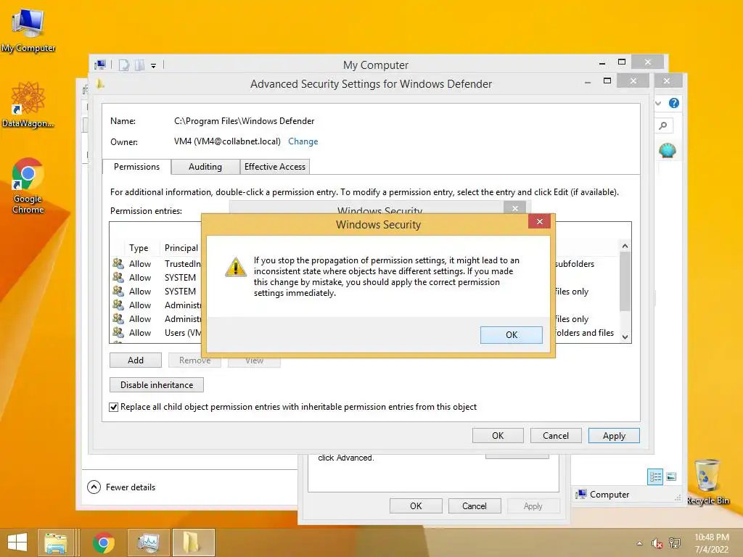Screen dimensions: 743x557
Task: Click user group icon of Users row
Action: 118,332
